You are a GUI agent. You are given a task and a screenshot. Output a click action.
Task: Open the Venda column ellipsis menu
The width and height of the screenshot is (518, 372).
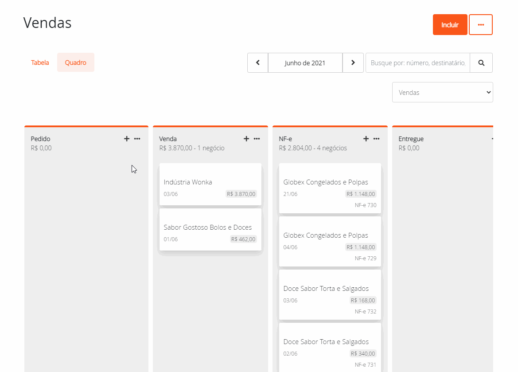tap(257, 139)
